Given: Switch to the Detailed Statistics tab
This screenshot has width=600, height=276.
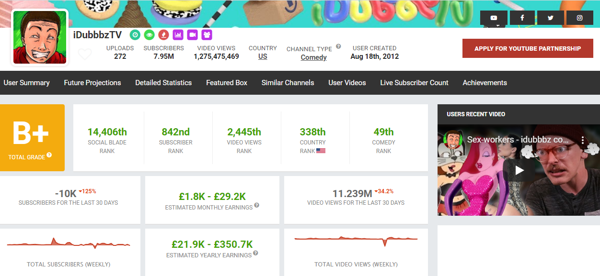Looking at the screenshot, I should [163, 83].
